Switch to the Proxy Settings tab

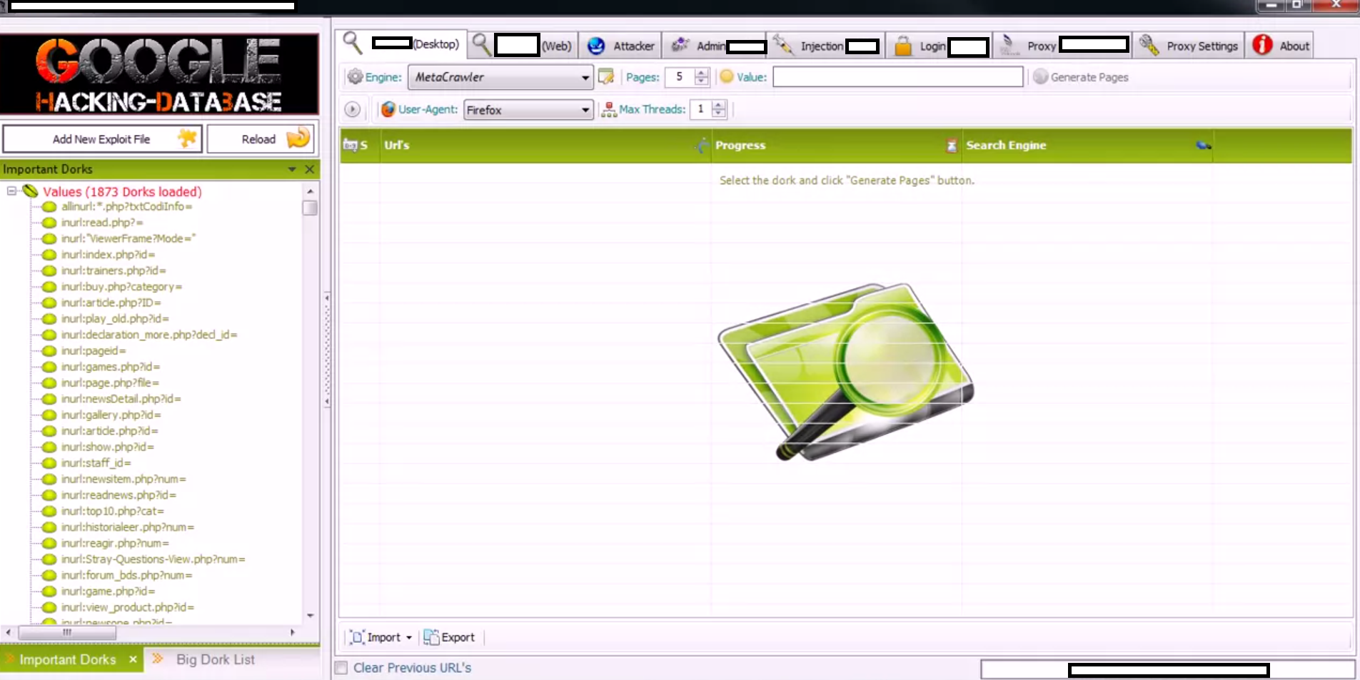pos(1188,46)
